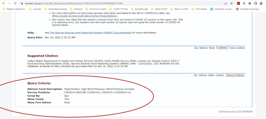Click the Citation tab in upper navigation row
The image size is (266, 119).
[x=222, y=48]
